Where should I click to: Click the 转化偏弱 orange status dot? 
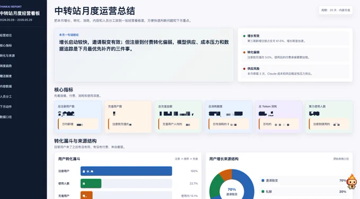(244, 52)
